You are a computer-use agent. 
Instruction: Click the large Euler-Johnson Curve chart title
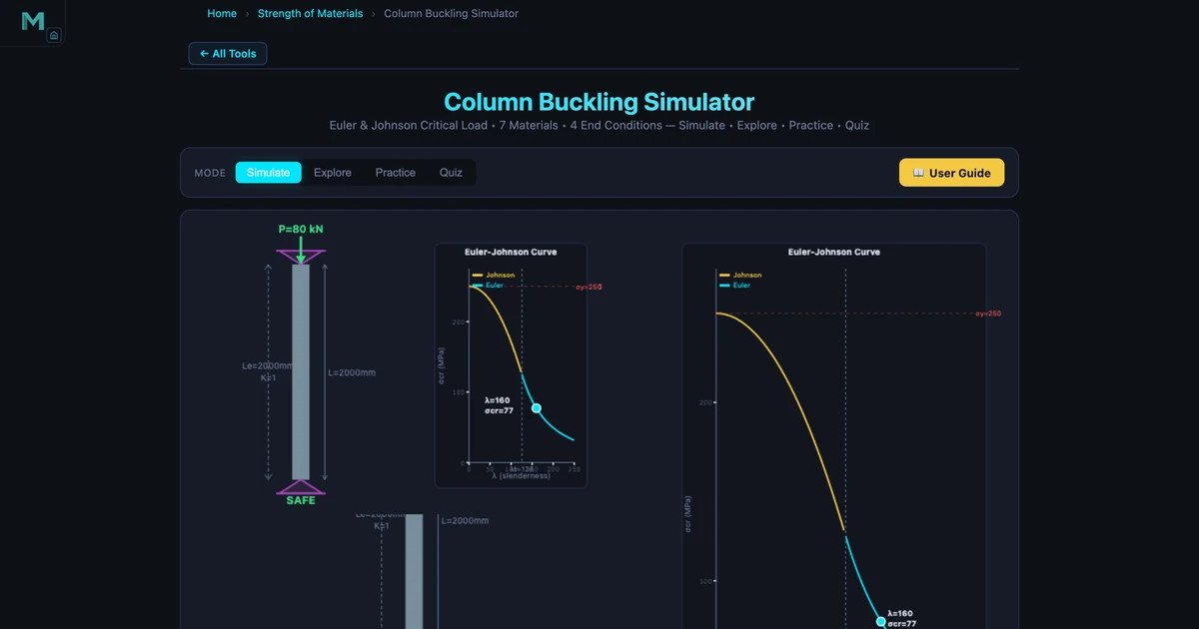[x=834, y=253]
